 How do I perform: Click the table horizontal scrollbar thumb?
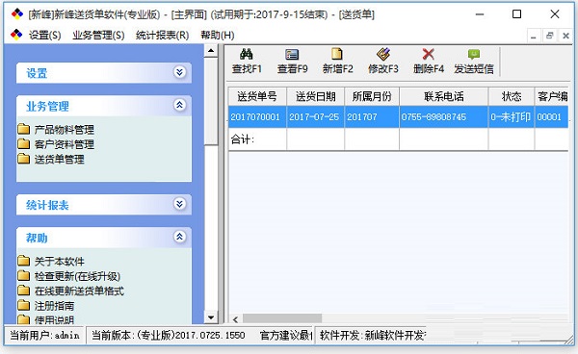(282, 318)
